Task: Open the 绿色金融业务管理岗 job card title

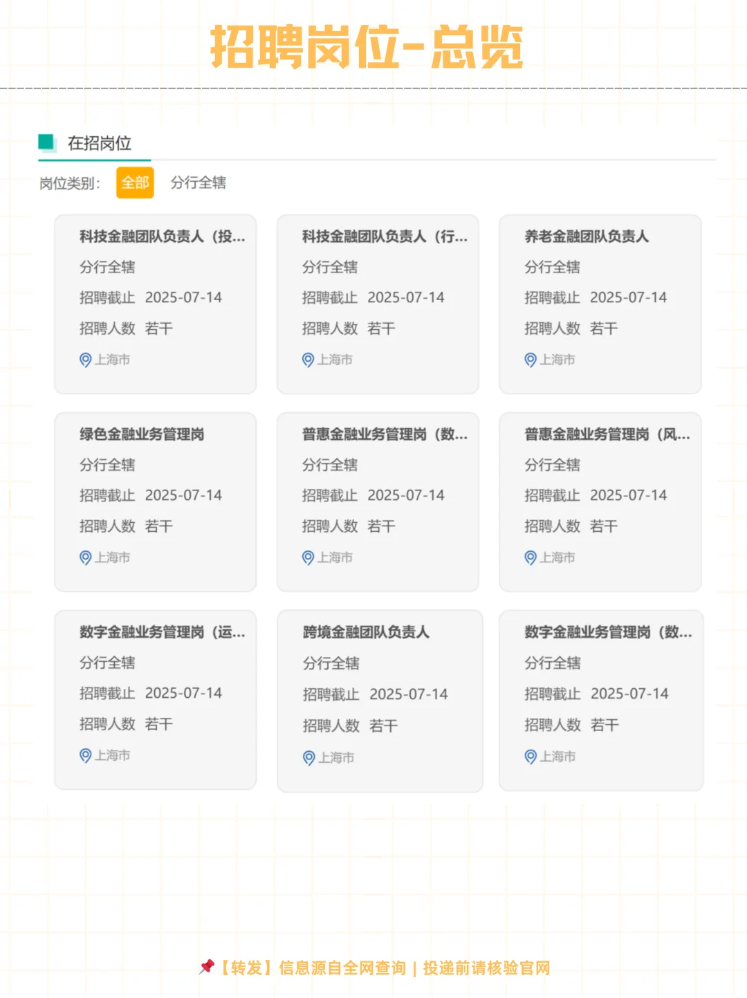Action: (x=142, y=434)
